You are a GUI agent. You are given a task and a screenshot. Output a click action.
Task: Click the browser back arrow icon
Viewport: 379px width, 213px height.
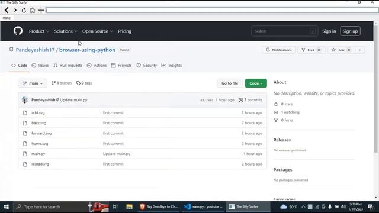coord(7,10)
